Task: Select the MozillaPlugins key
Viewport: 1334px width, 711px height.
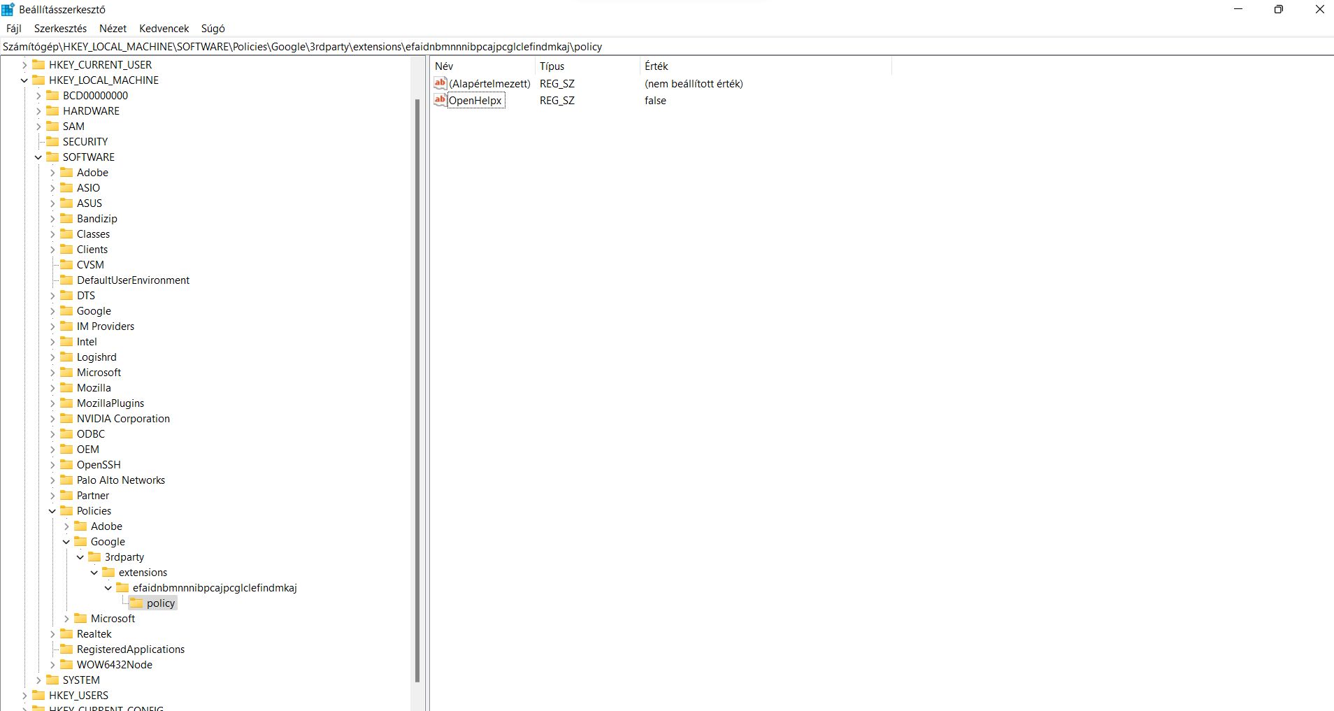Action: click(x=110, y=403)
